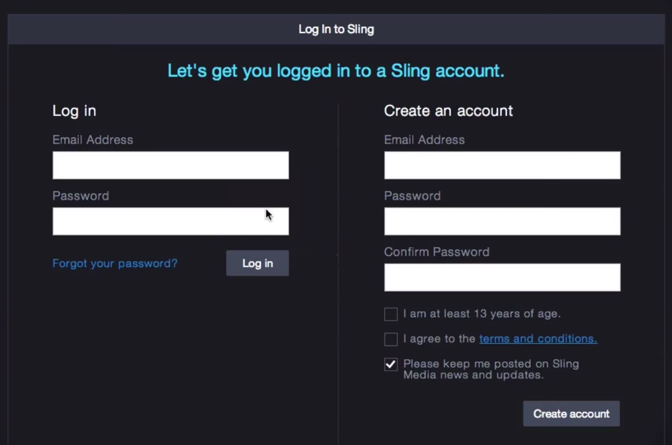Click the Log in button

click(257, 263)
